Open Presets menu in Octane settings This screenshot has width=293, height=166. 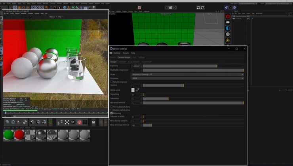point(126,53)
